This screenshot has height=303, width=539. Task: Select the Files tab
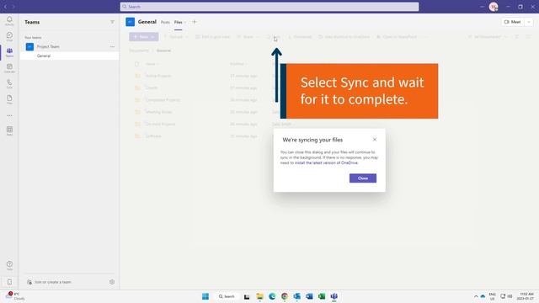coord(178,23)
